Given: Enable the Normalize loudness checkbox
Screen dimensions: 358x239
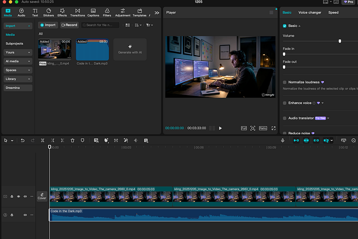Looking at the screenshot, I should point(285,82).
